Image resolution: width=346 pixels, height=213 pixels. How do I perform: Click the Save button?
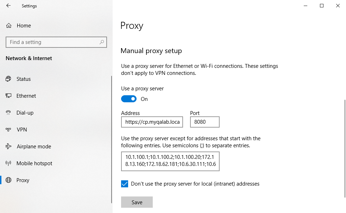point(137,202)
